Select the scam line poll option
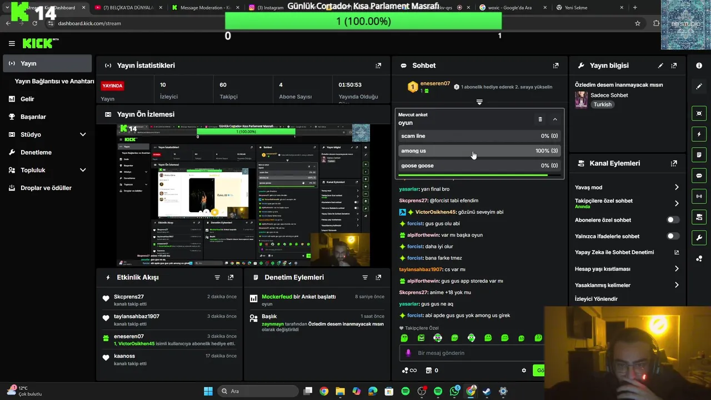This screenshot has width=711, height=400. 479,136
